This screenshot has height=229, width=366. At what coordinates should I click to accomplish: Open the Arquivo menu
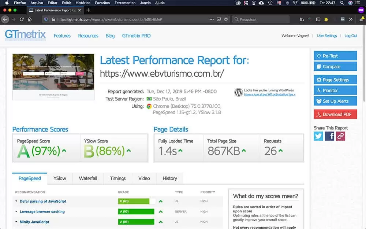[x=37, y=3]
